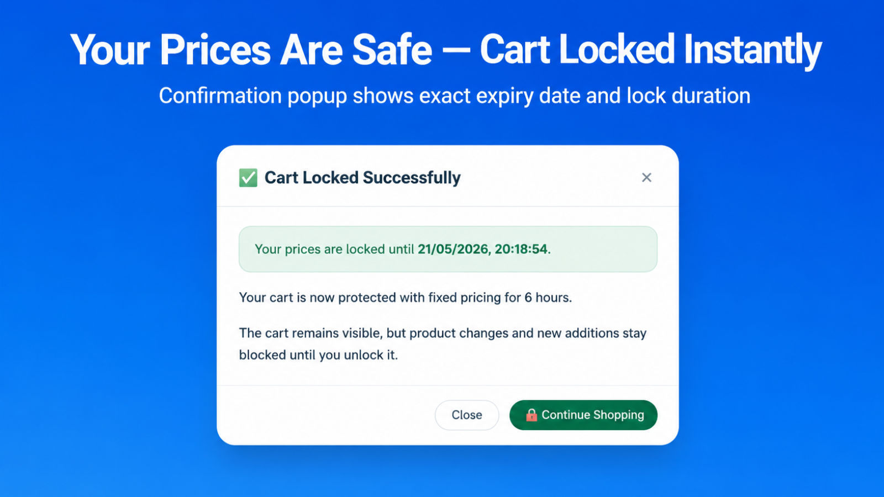
Task: Click the 'lock duration' words in subtitle
Action: point(688,96)
